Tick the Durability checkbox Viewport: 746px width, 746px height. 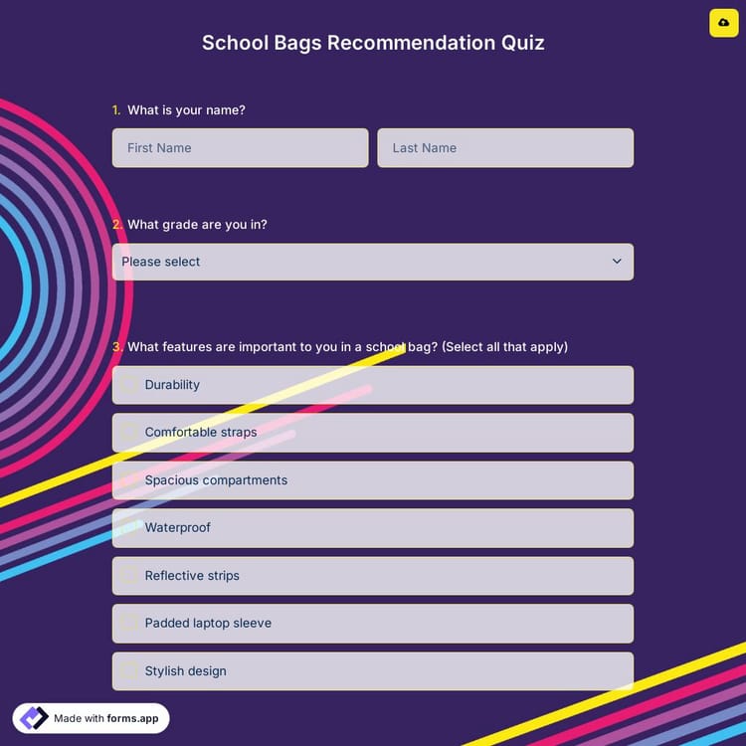click(x=129, y=385)
